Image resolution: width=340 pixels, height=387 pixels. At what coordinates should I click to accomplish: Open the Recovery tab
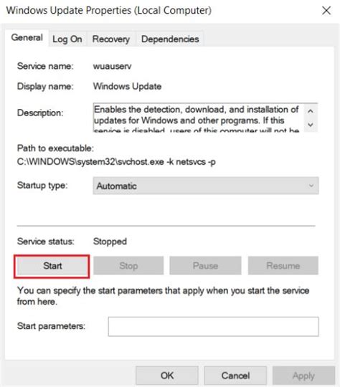pyautogui.click(x=111, y=39)
